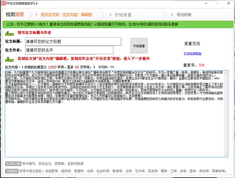This screenshot has width=235, height=178.
Task: Click the 填写论文标题与作者 heading
Action: coord(34,33)
